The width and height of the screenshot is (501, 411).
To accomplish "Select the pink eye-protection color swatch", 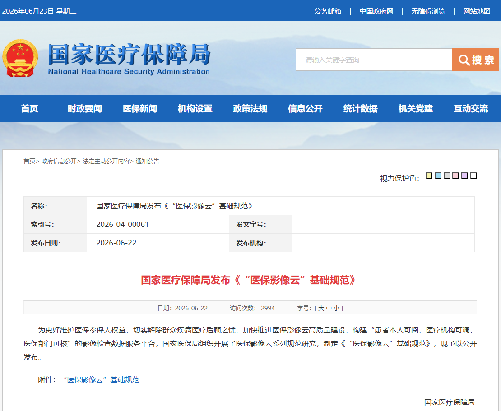I will [x=456, y=175].
